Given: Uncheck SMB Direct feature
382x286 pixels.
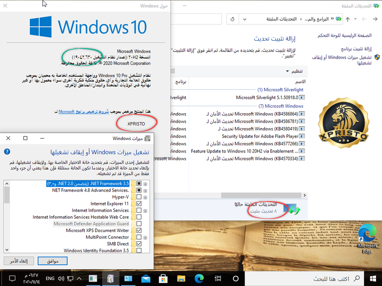Looking at the screenshot, I should click(x=139, y=244).
